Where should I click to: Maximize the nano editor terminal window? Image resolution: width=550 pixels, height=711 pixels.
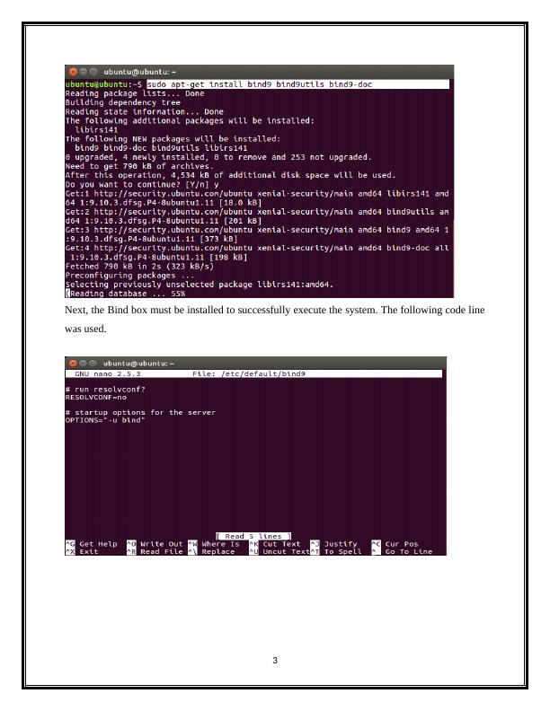(93, 364)
